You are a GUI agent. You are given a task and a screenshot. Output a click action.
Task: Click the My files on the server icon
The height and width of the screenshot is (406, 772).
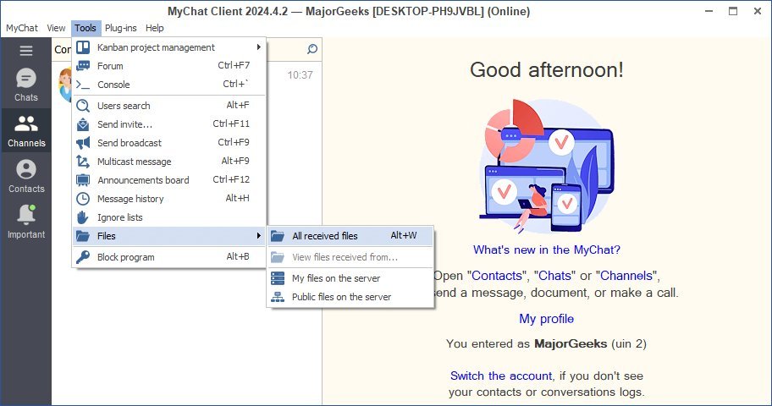[x=278, y=278]
